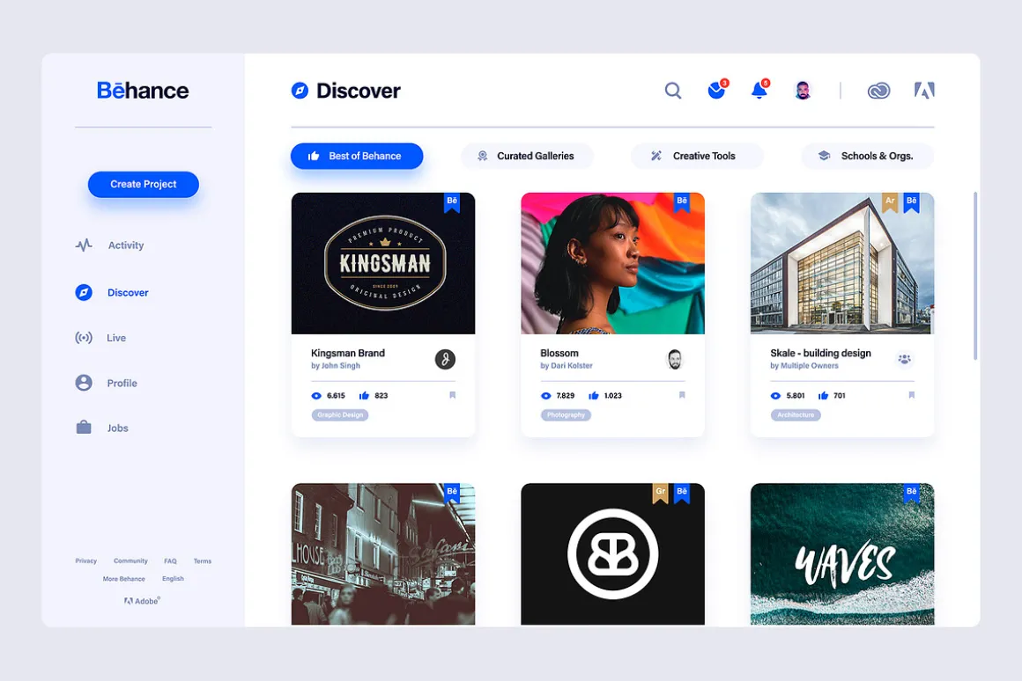Click the Multiple Owners icon on Skale card
Viewport: 1022px width, 681px height.
(x=904, y=359)
